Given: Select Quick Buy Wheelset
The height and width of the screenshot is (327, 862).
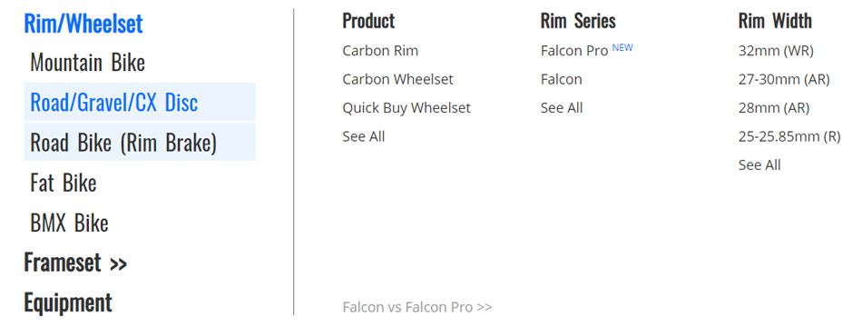Looking at the screenshot, I should tap(407, 108).
